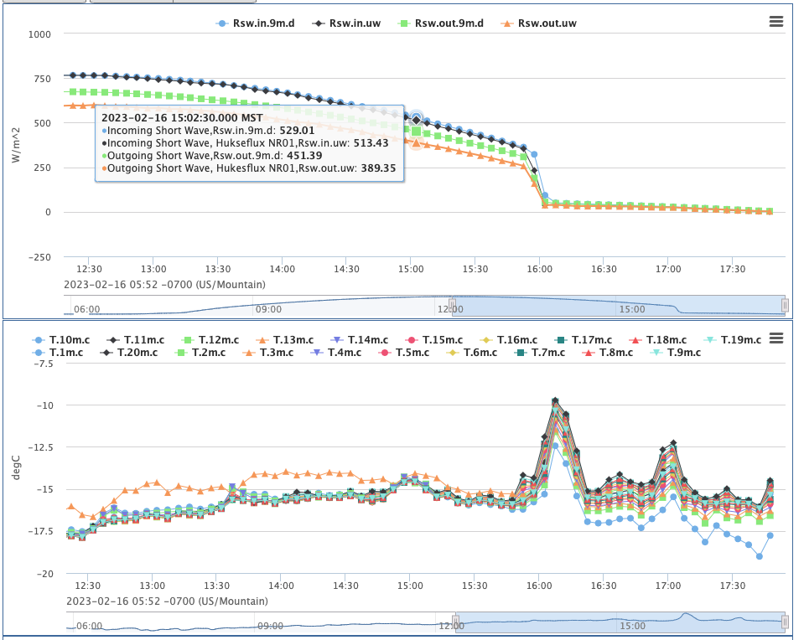Click left navigator handle of temperature chart
This screenshot has width=804, height=640.
point(454,622)
